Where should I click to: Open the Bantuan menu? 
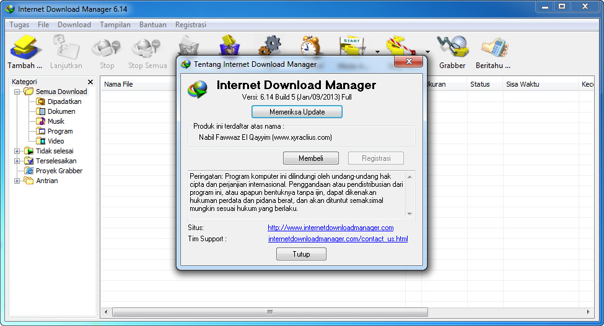153,25
